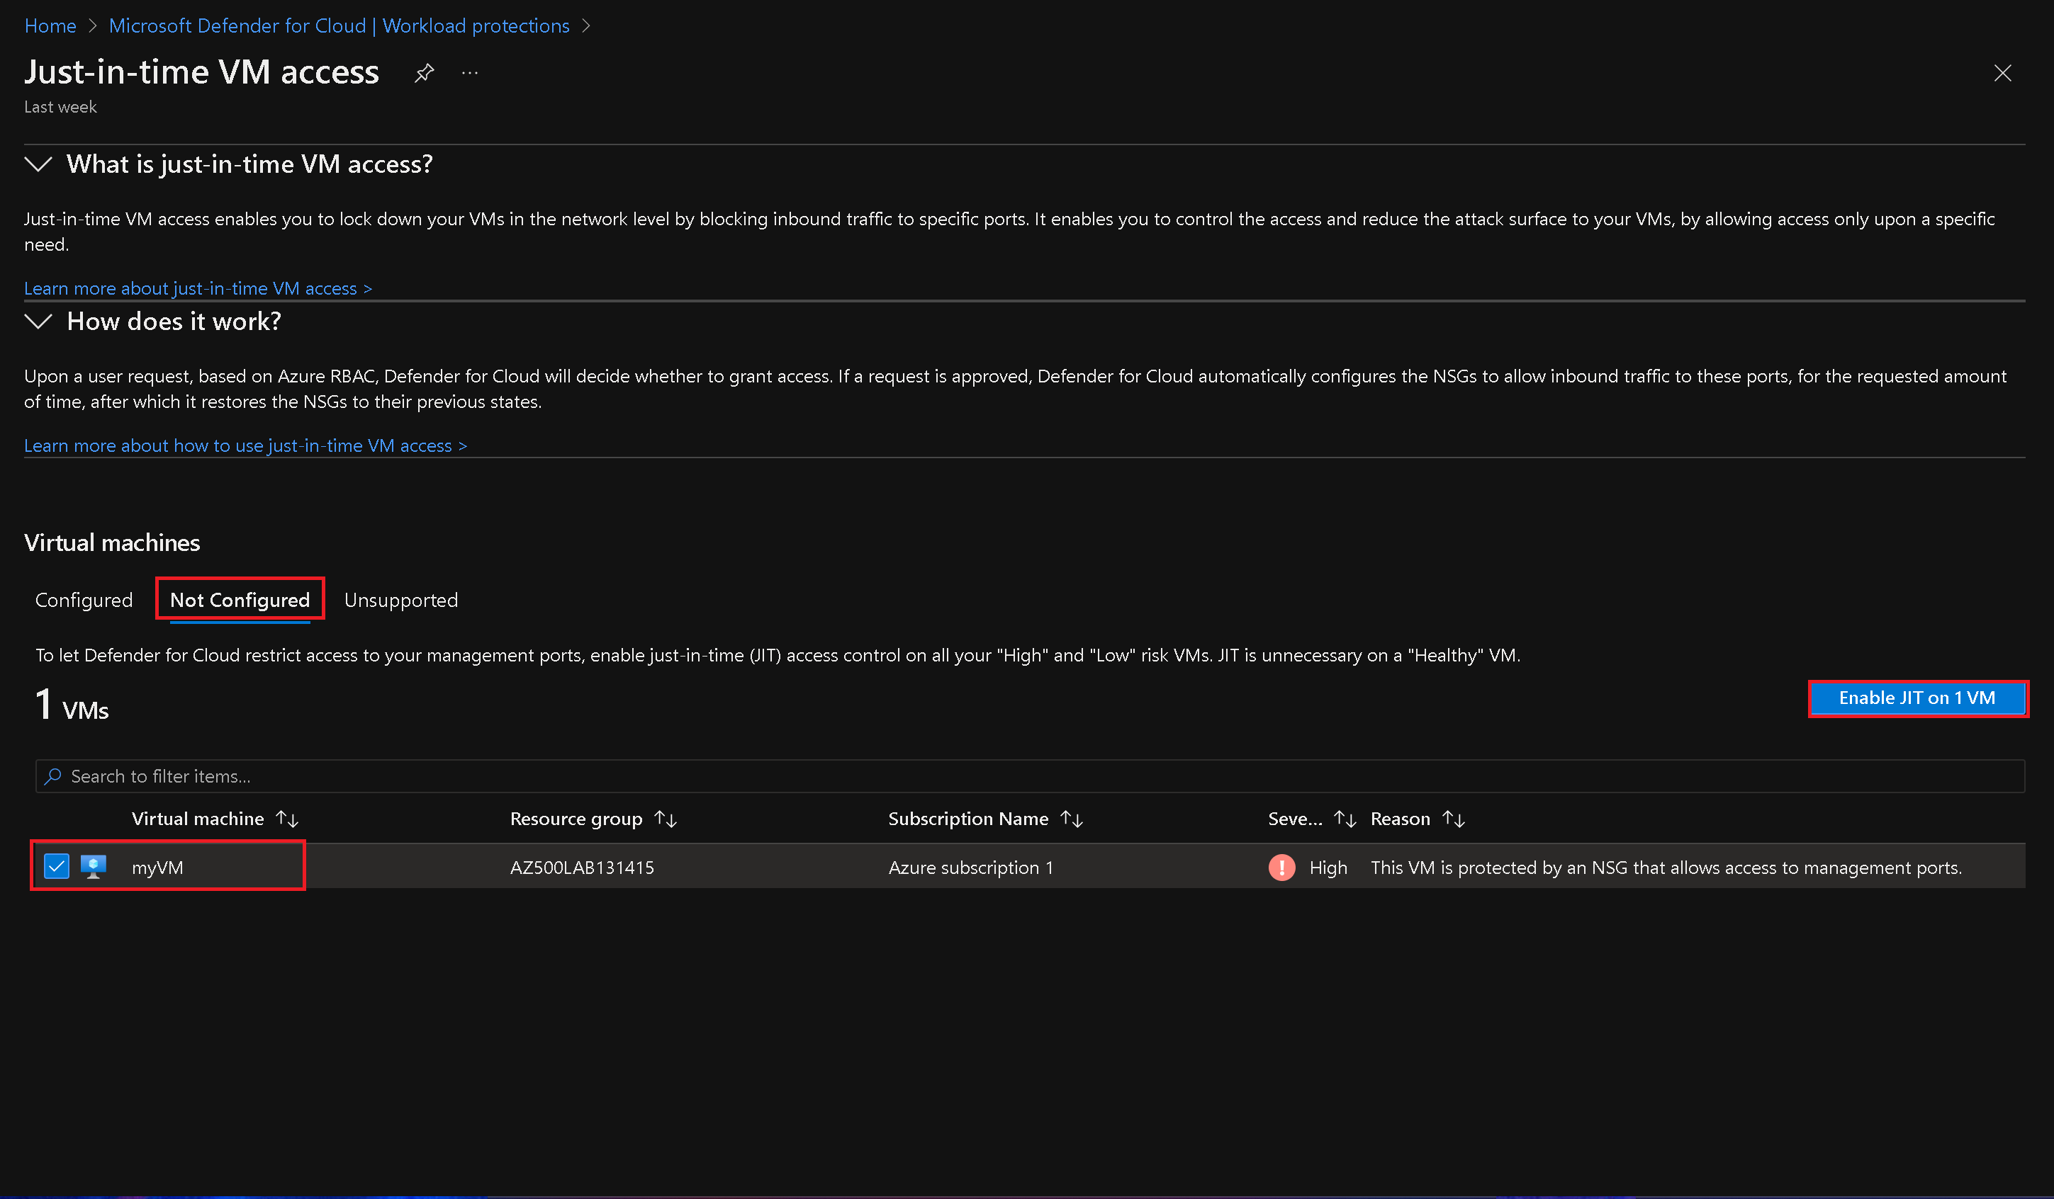Click the VM monitor icon beside myVM
Image resolution: width=2054 pixels, height=1199 pixels.
94,866
